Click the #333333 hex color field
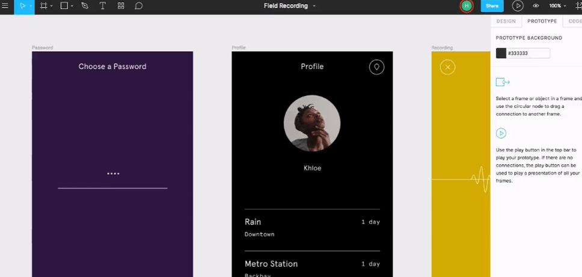582x277 pixels. 528,53
